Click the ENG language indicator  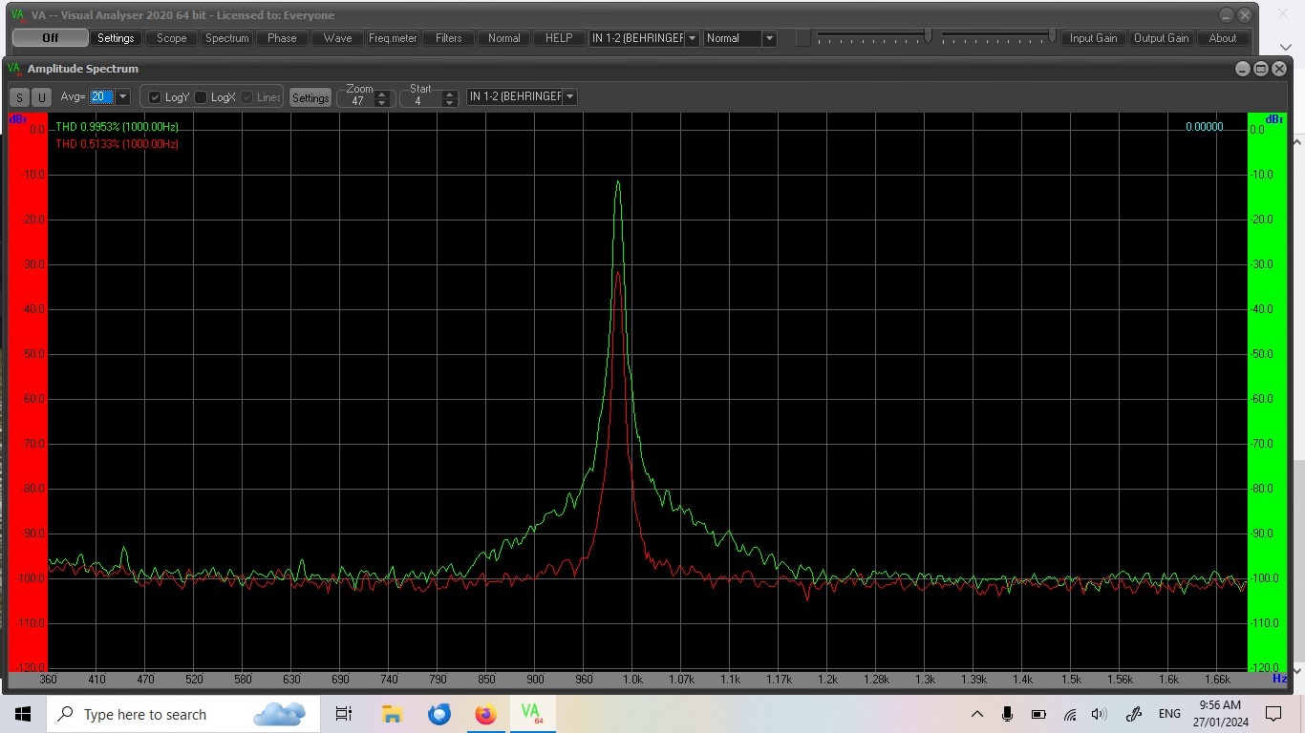[1169, 714]
